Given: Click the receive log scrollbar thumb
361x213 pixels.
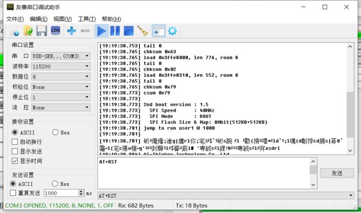Looking at the screenshot, I should click(350, 115).
